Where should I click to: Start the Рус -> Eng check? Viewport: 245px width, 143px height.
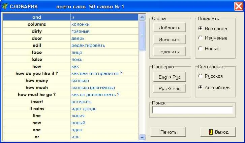tap(170, 88)
